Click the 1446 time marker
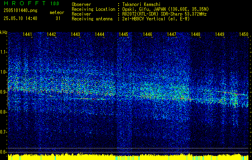 (147, 34)
